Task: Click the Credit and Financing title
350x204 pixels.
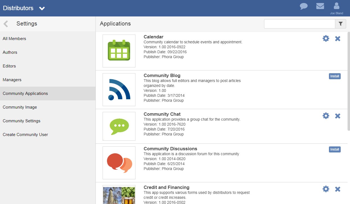Action: (x=166, y=187)
